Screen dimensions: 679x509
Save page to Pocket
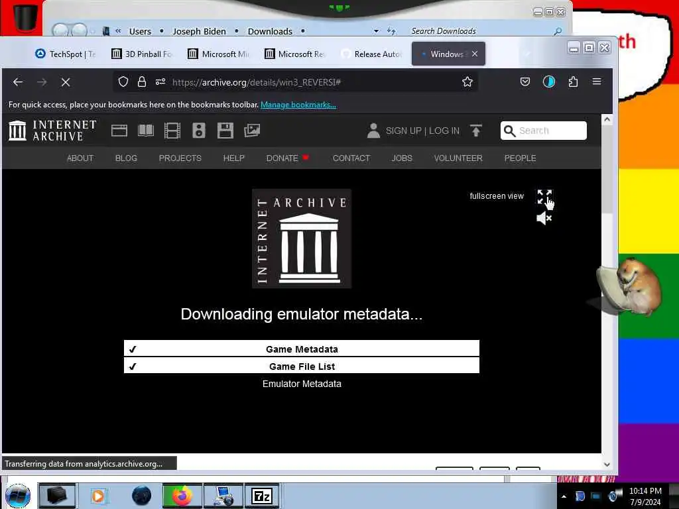525,82
